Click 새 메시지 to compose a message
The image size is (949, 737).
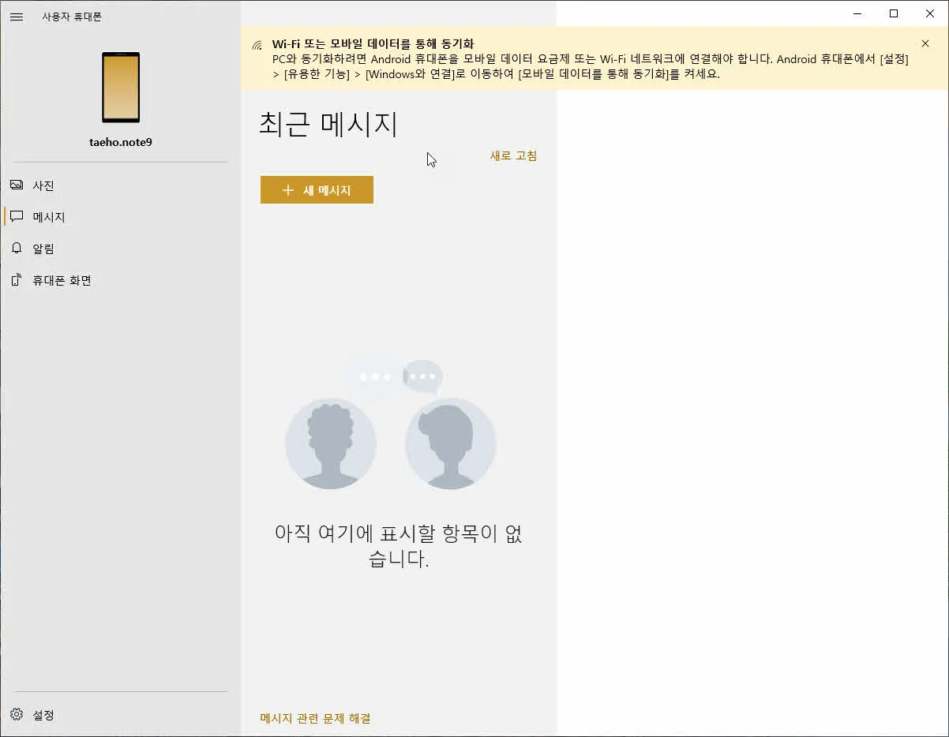317,189
